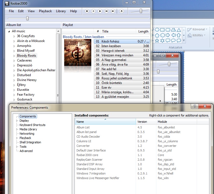214x194 pixels.
Task: Open the Körvonal outline dropdown in Paint
Action: (x=197, y=29)
